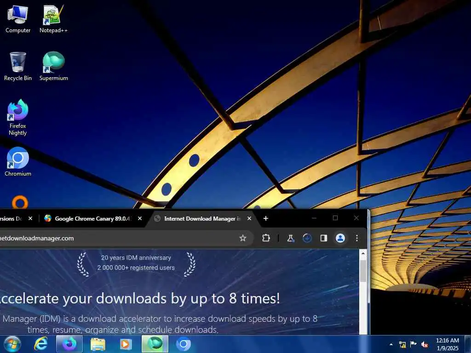Open a new browser tab
The width and height of the screenshot is (471, 353).
[265, 218]
